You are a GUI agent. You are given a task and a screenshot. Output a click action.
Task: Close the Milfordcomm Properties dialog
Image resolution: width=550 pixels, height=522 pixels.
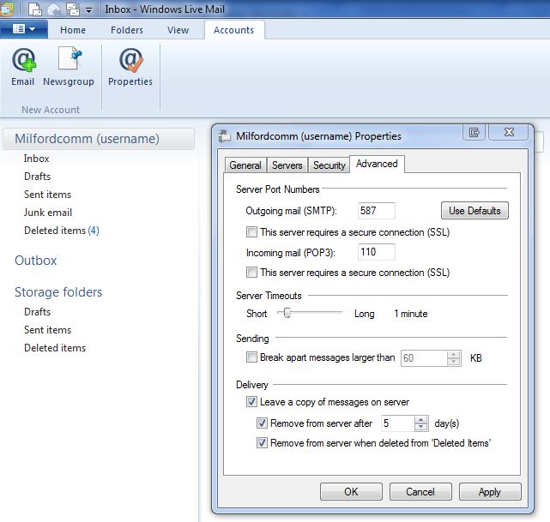coord(509,132)
